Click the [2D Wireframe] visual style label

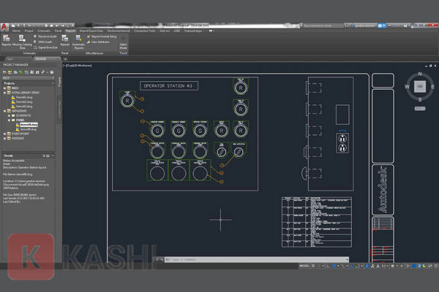pyautogui.click(x=81, y=66)
